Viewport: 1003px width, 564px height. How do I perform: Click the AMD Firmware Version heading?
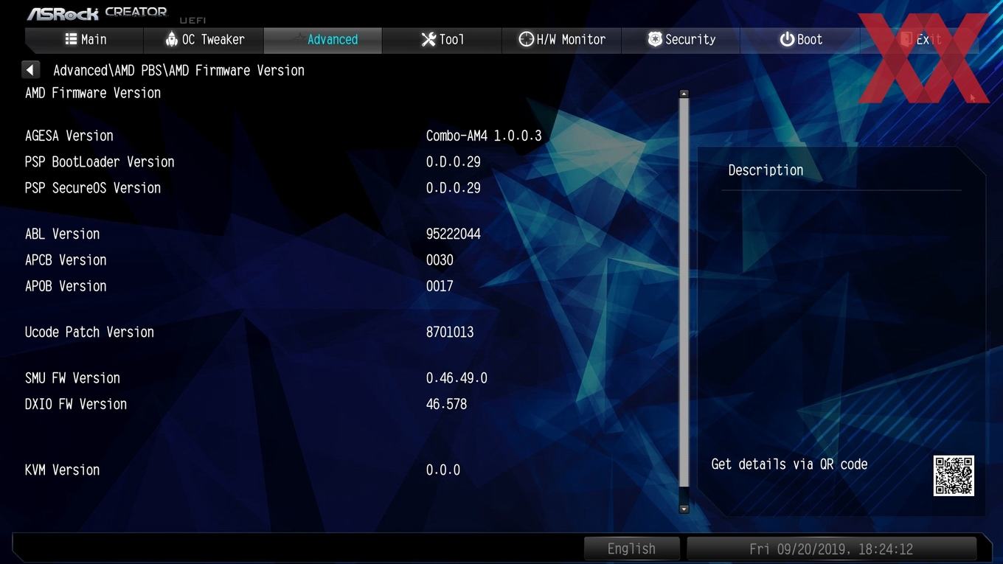pyautogui.click(x=93, y=93)
